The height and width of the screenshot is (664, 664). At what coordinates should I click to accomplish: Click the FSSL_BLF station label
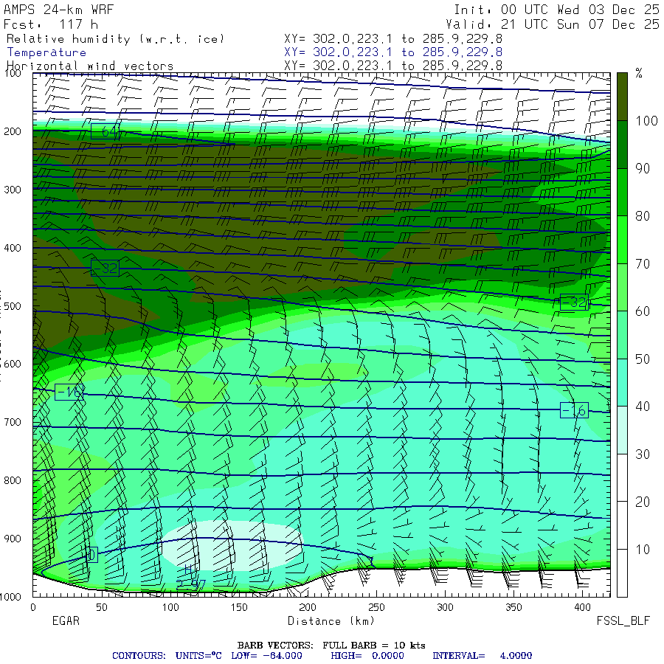[x=623, y=621]
